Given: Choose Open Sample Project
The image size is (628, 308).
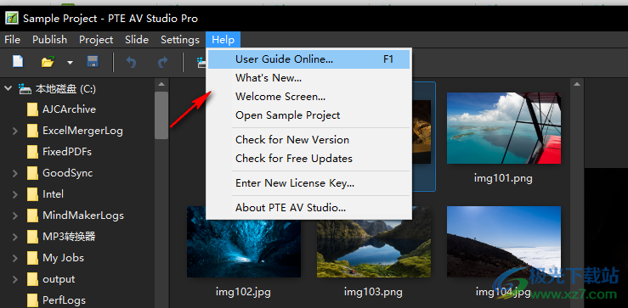Looking at the screenshot, I should tap(308, 115).
